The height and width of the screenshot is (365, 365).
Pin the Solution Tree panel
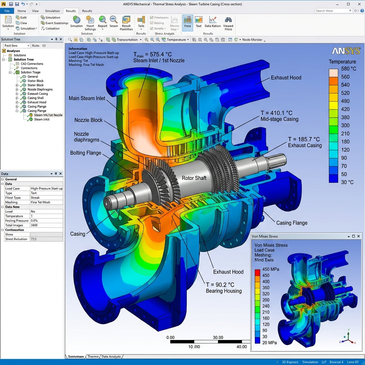[56, 39]
